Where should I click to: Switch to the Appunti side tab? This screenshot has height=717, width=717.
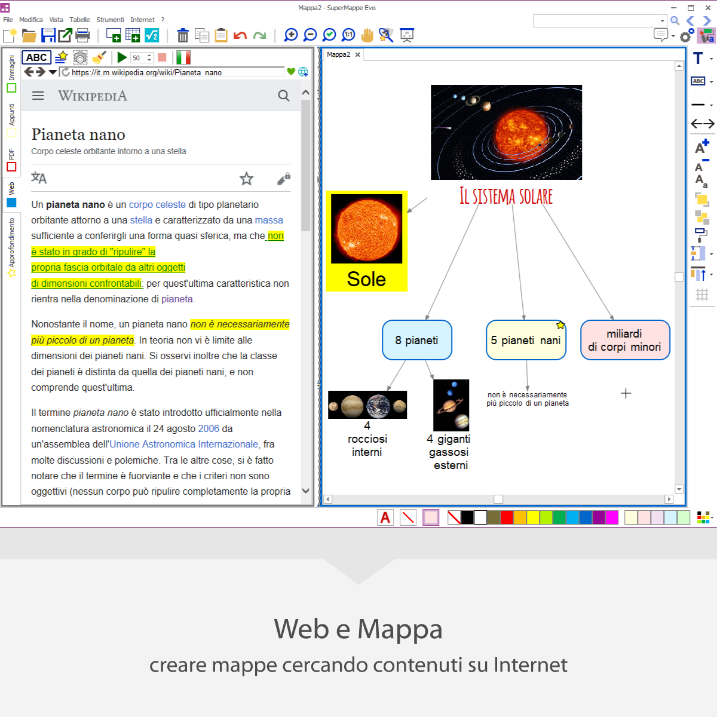point(11,119)
